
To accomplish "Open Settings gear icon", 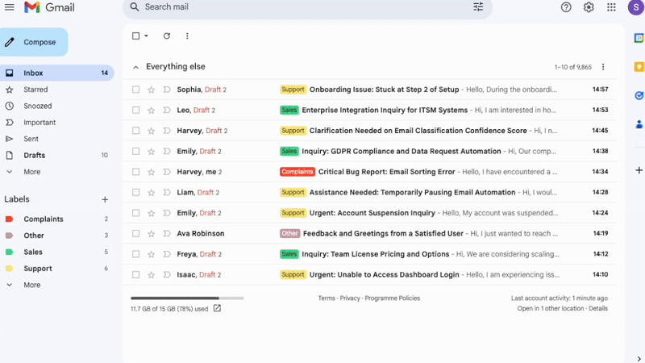I will (589, 7).
